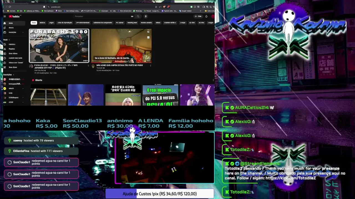Click the Ajuda de Custos !pix progress bar
Screen dimensions: 355x199
tap(160, 194)
